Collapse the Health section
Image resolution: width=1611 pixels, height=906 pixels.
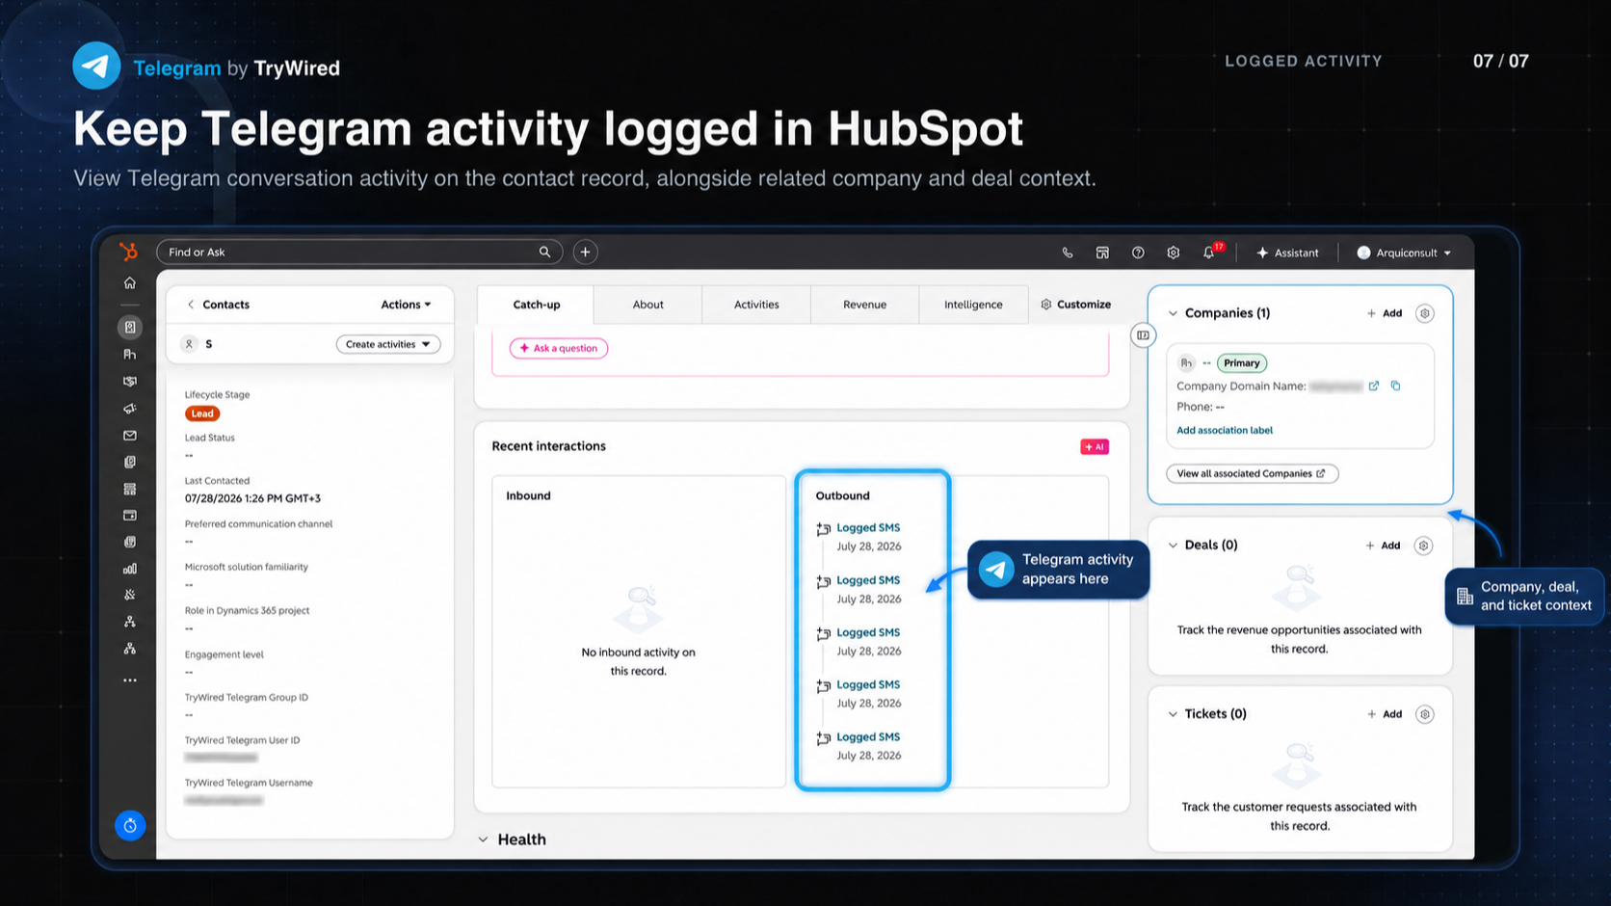click(483, 839)
